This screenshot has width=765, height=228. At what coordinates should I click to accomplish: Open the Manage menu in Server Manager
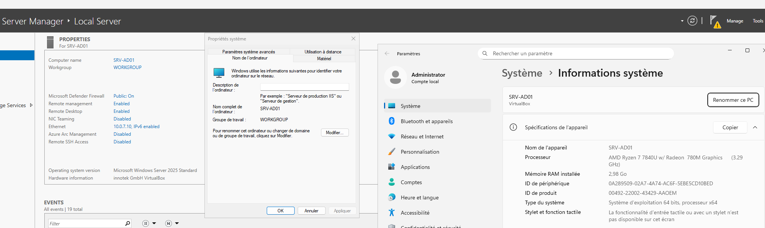735,21
